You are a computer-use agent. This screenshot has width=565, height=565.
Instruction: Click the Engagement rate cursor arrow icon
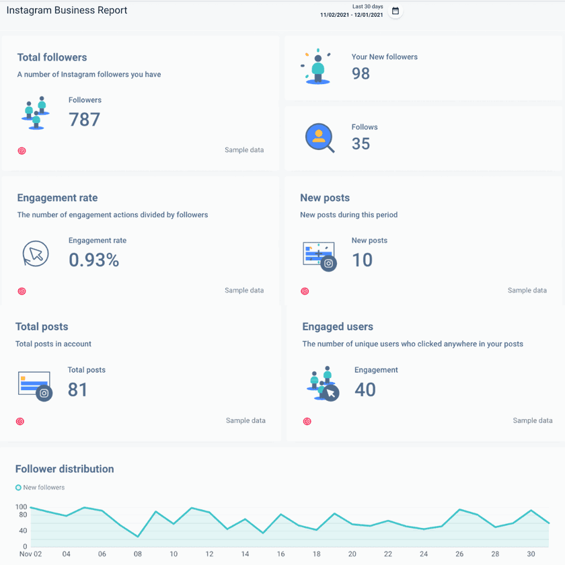click(x=36, y=254)
